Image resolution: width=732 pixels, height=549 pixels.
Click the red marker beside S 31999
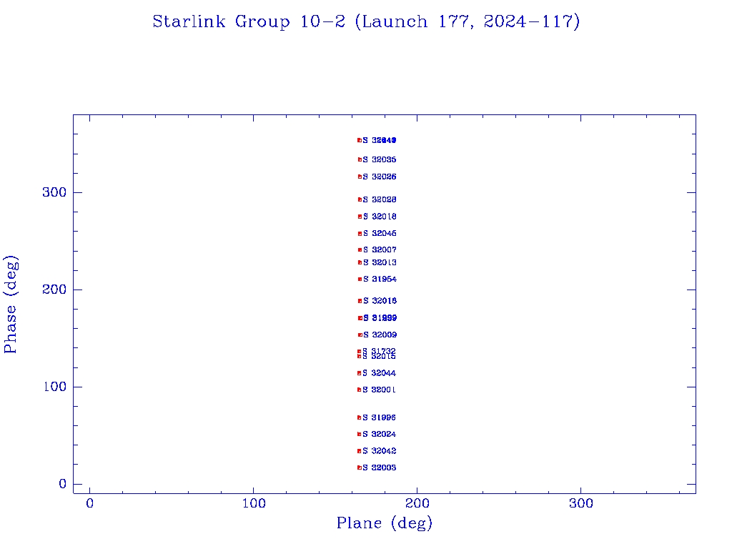(x=360, y=318)
